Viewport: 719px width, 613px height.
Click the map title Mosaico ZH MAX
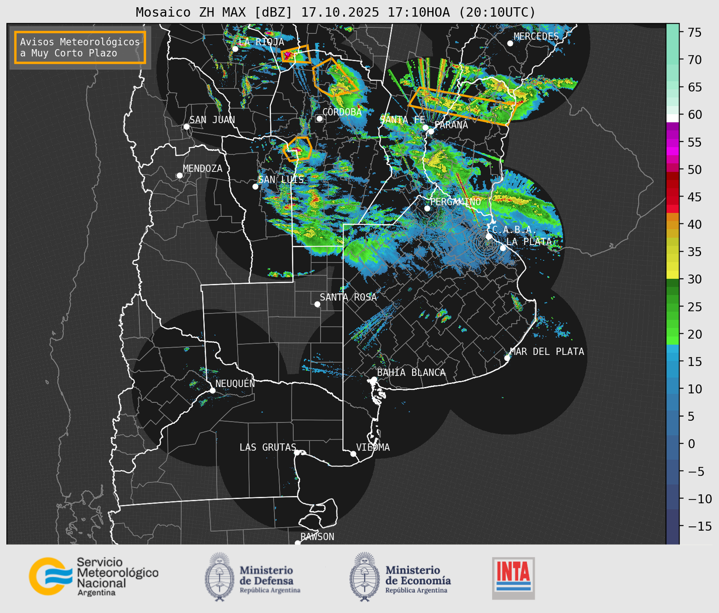pyautogui.click(x=335, y=12)
